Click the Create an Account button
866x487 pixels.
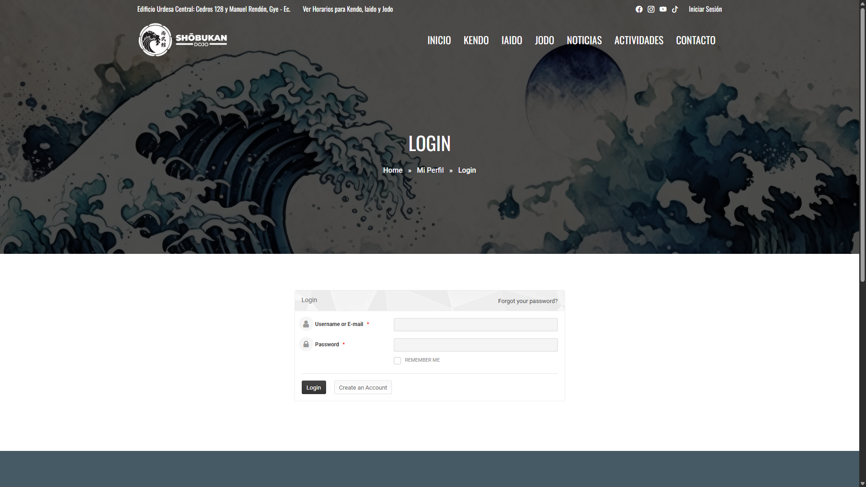coord(363,387)
